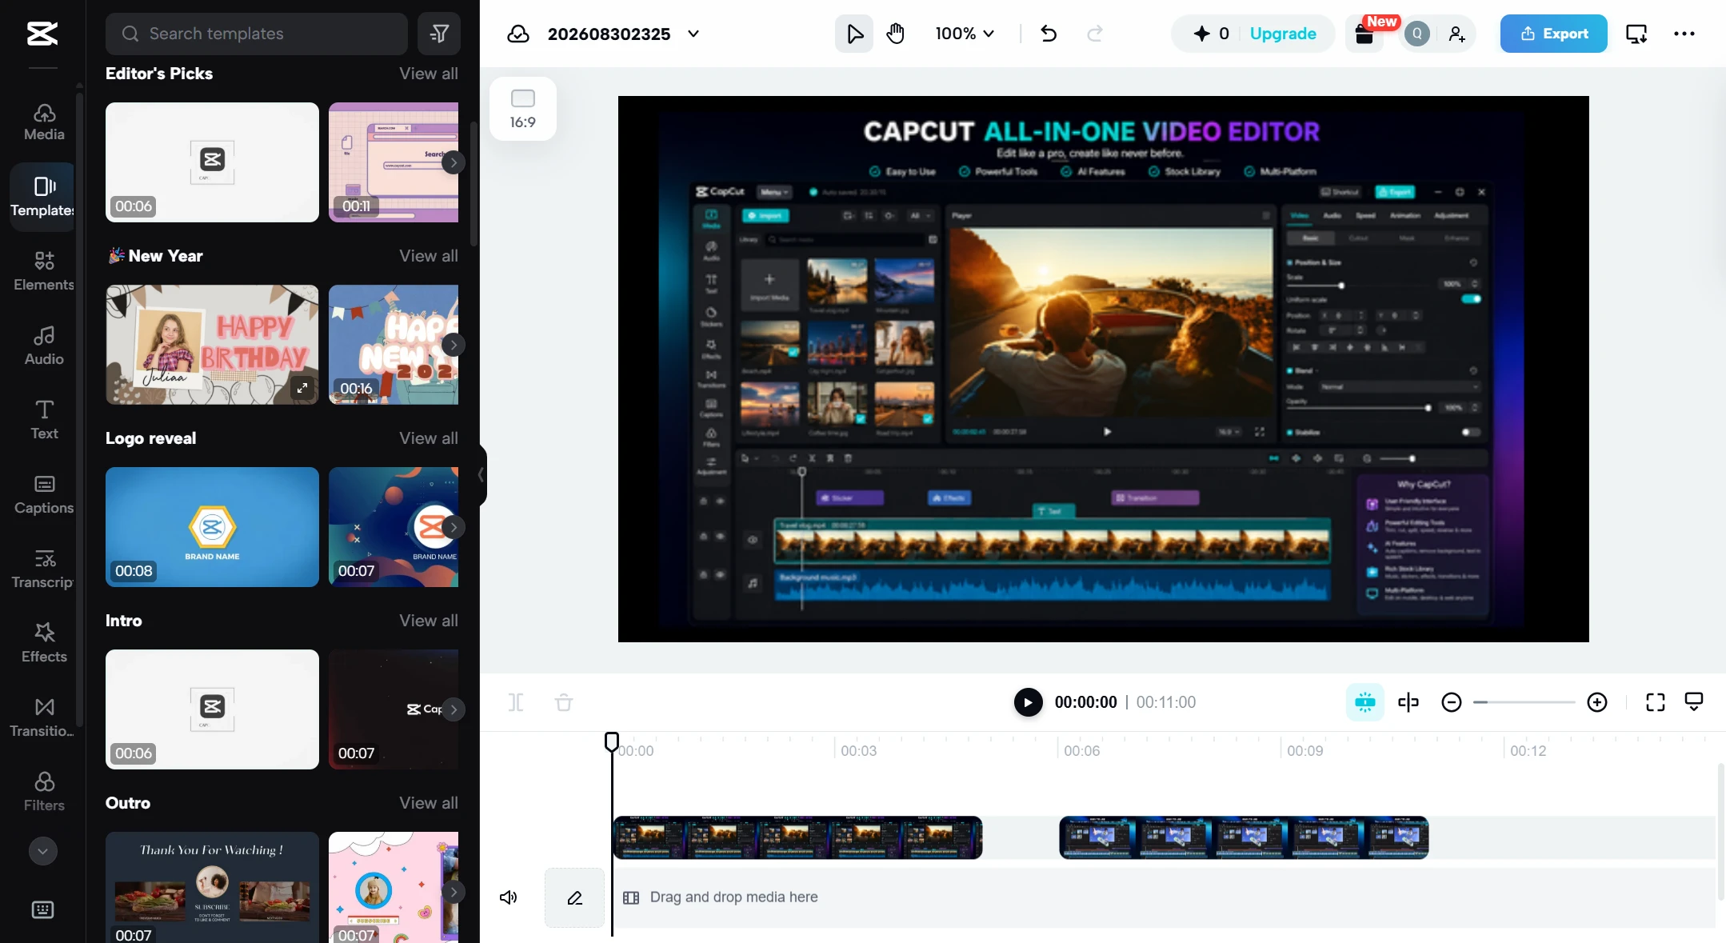The height and width of the screenshot is (943, 1726).
Task: Select the hand pan tool
Action: coord(895,34)
